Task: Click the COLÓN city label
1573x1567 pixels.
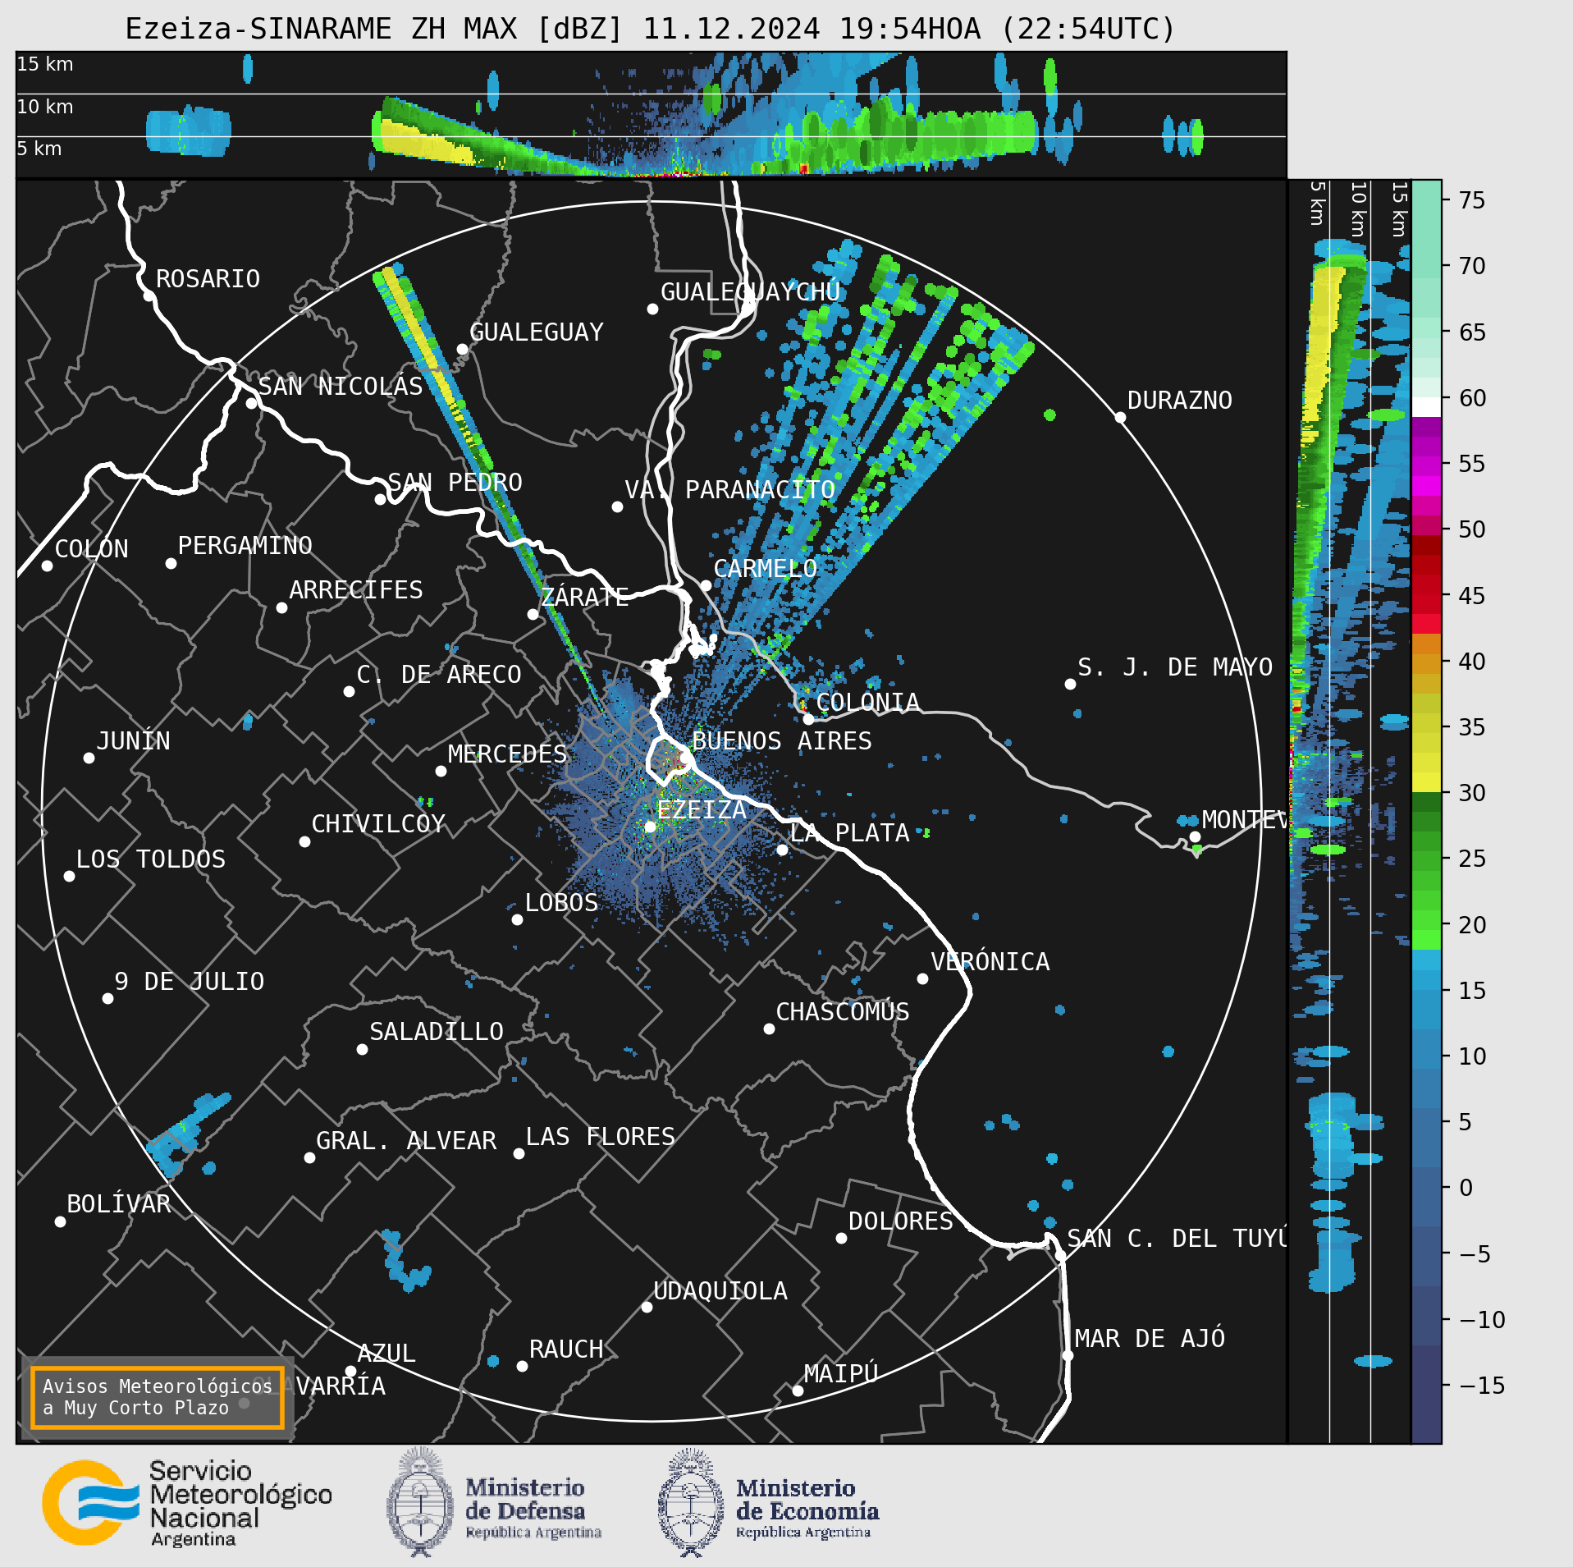Action: tap(92, 548)
